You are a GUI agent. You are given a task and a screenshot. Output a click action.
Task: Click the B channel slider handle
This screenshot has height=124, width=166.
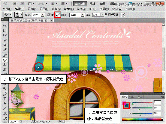(140, 115)
